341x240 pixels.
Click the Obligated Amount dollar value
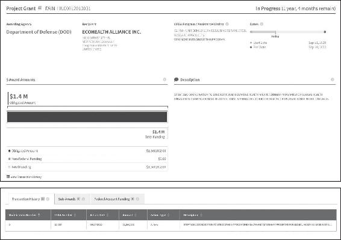(x=156, y=151)
